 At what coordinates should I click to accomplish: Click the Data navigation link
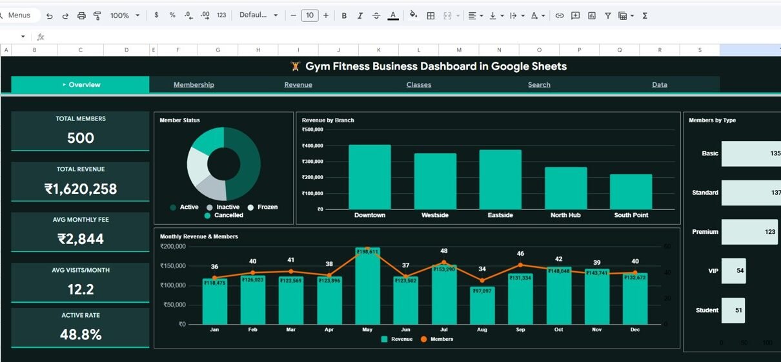point(660,85)
